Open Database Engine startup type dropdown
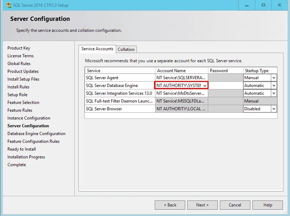This screenshot has width=290, height=216. coord(274,86)
